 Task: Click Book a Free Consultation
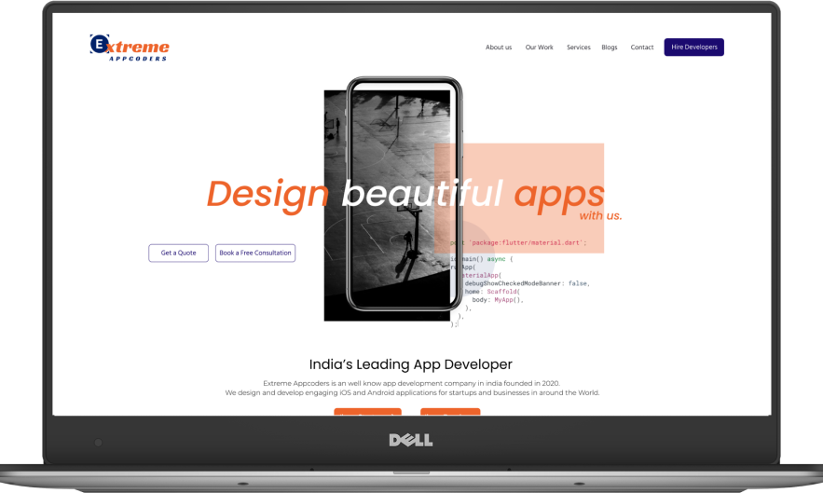[255, 253]
